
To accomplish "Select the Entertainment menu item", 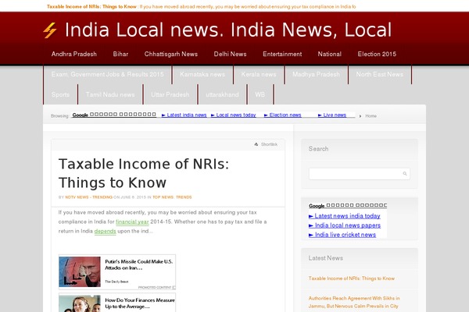I will (x=282, y=54).
